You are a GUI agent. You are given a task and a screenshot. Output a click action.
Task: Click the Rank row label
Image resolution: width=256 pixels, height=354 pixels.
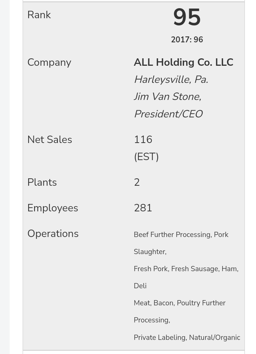[x=39, y=15]
